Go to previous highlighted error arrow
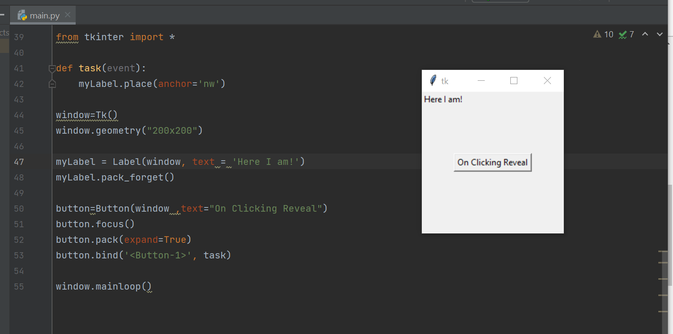The image size is (673, 334). (x=645, y=34)
